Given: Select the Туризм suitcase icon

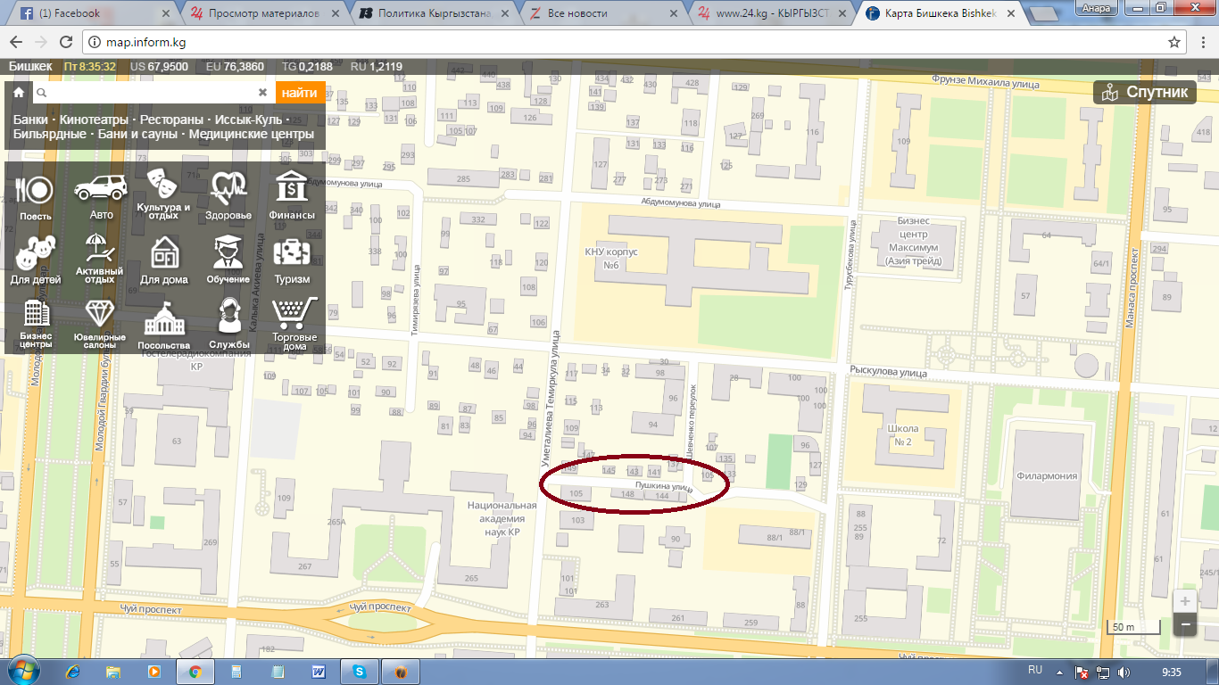Looking at the screenshot, I should tap(292, 254).
